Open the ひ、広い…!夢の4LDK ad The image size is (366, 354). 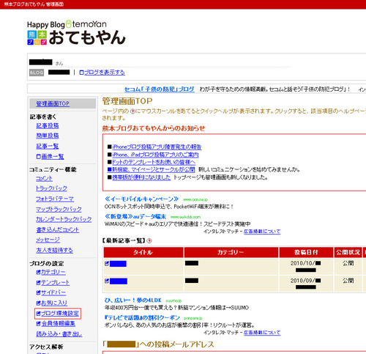coord(133,300)
